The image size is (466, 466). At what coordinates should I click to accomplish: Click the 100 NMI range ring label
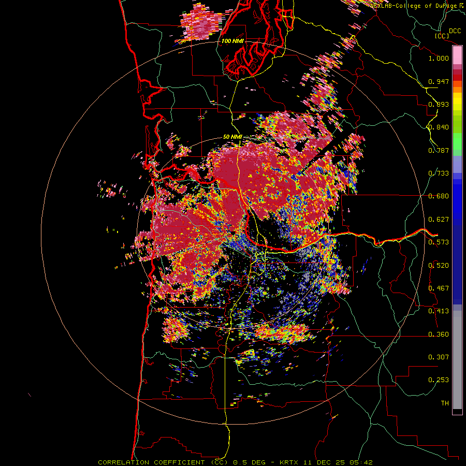232,41
